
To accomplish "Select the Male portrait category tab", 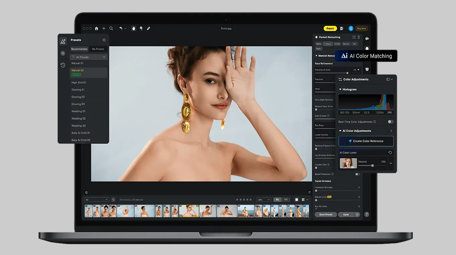I will pyautogui.click(x=319, y=44).
